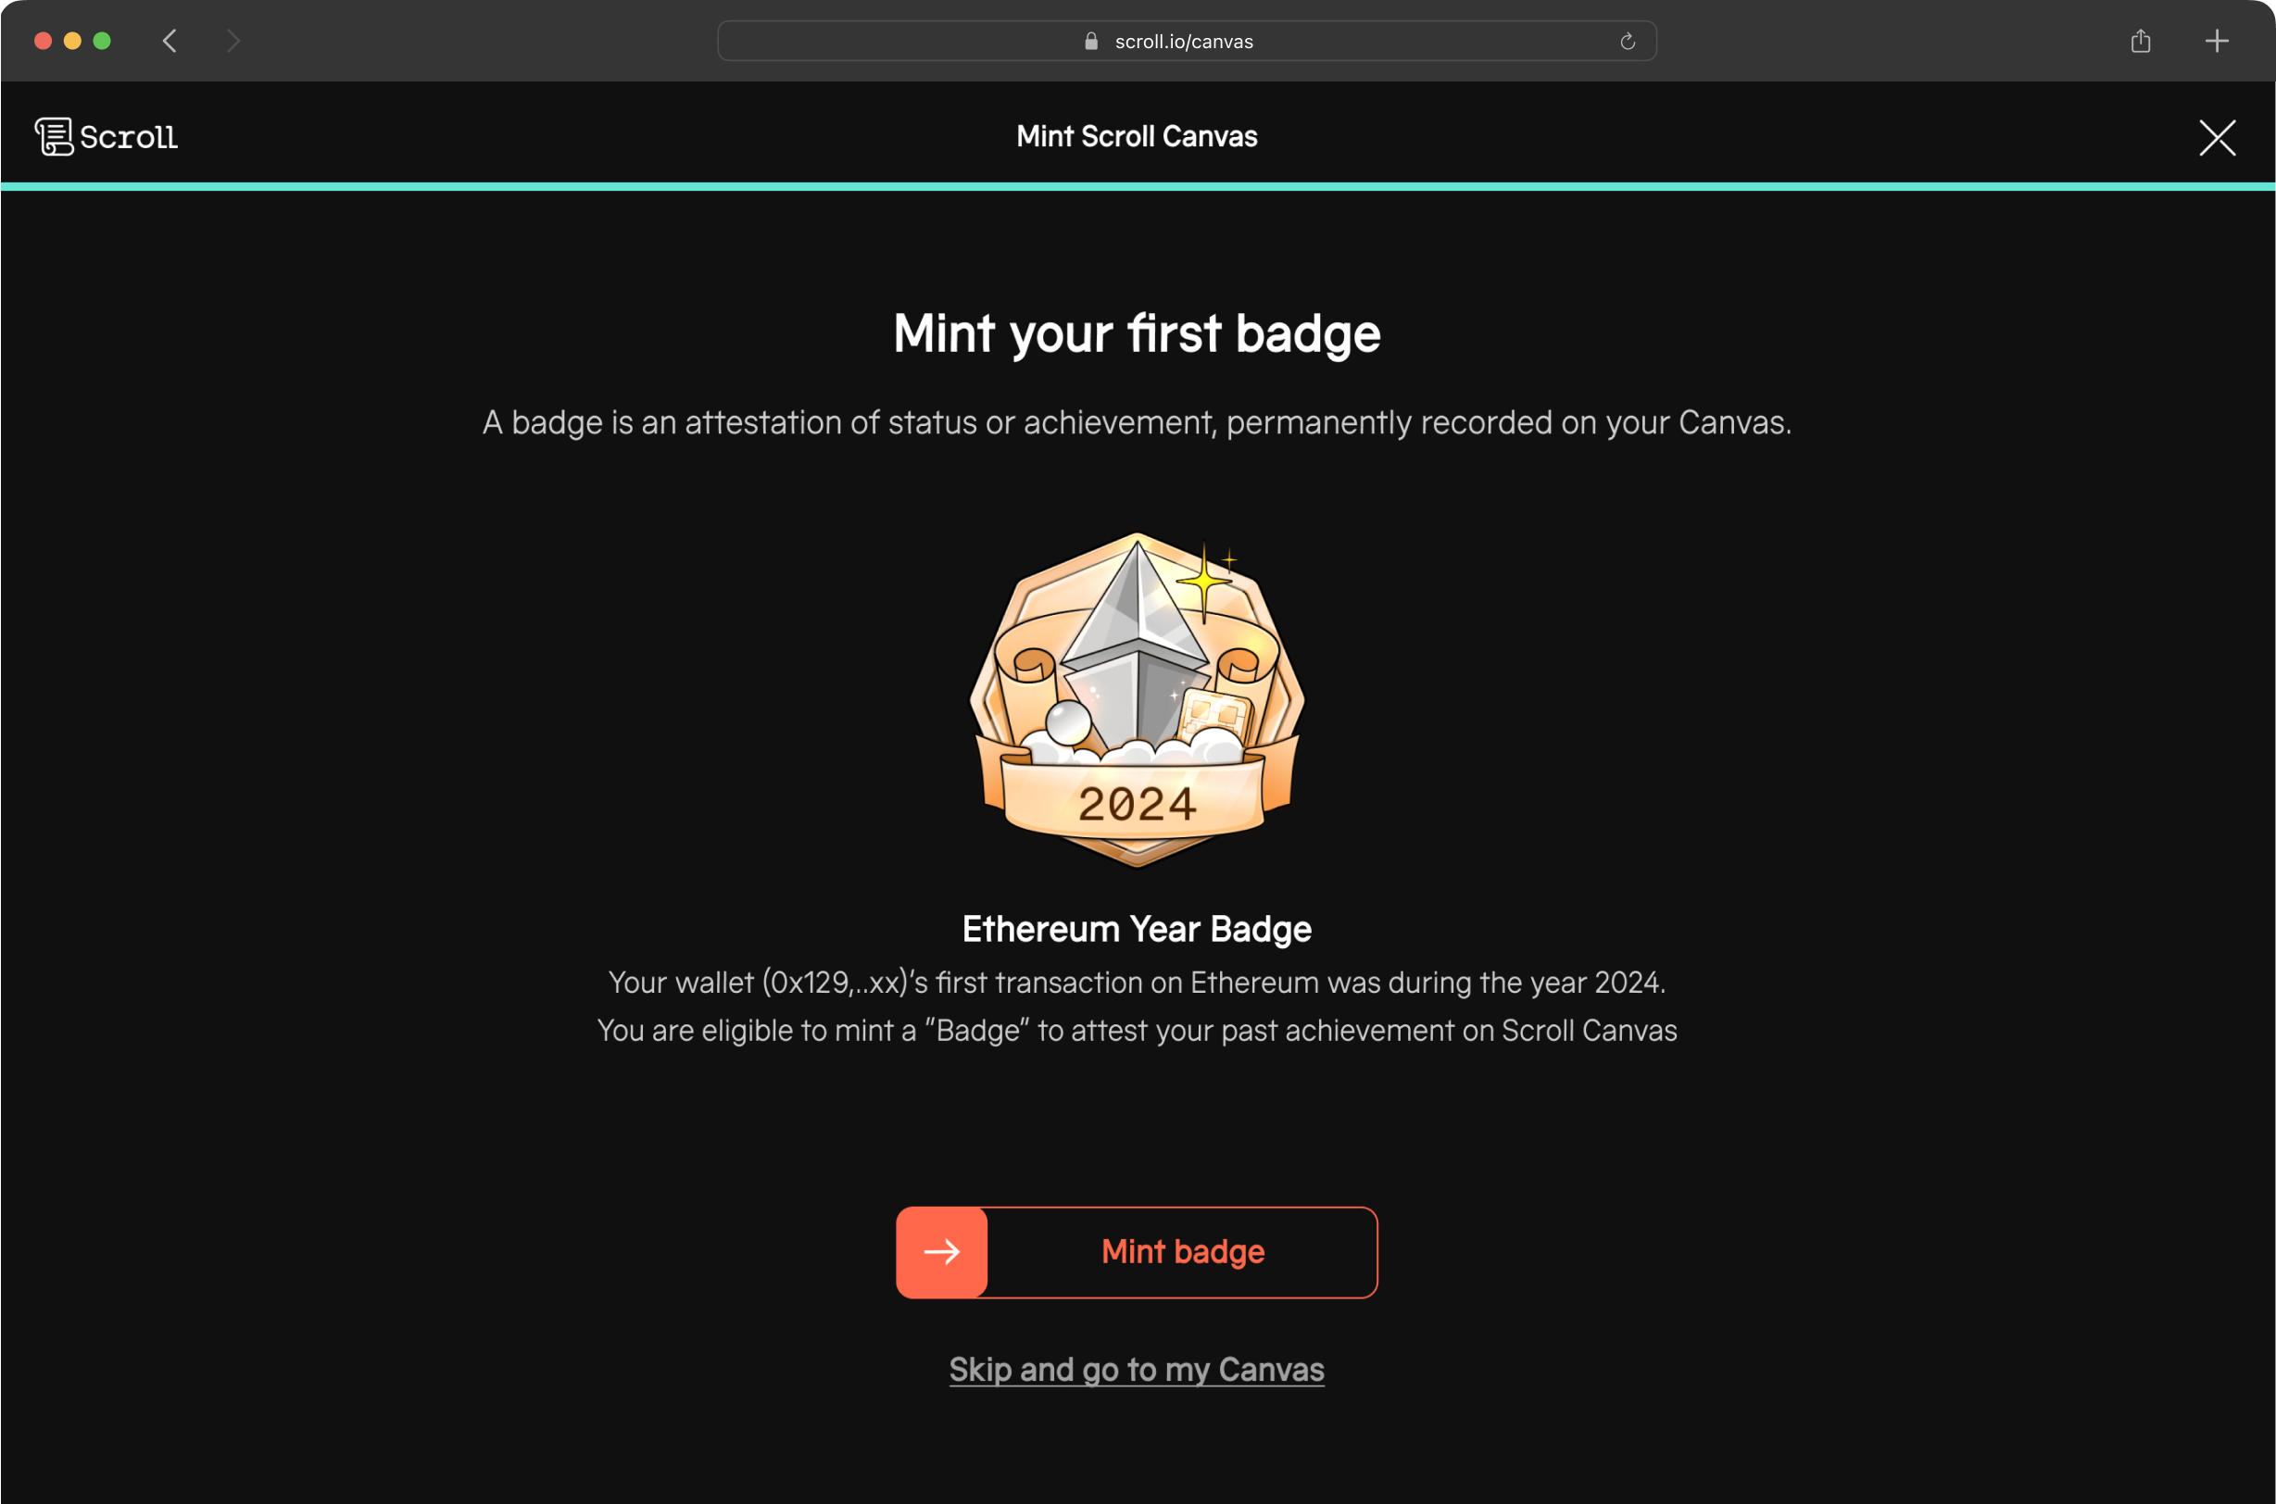Click the Mint your first badge heading

click(1137, 334)
